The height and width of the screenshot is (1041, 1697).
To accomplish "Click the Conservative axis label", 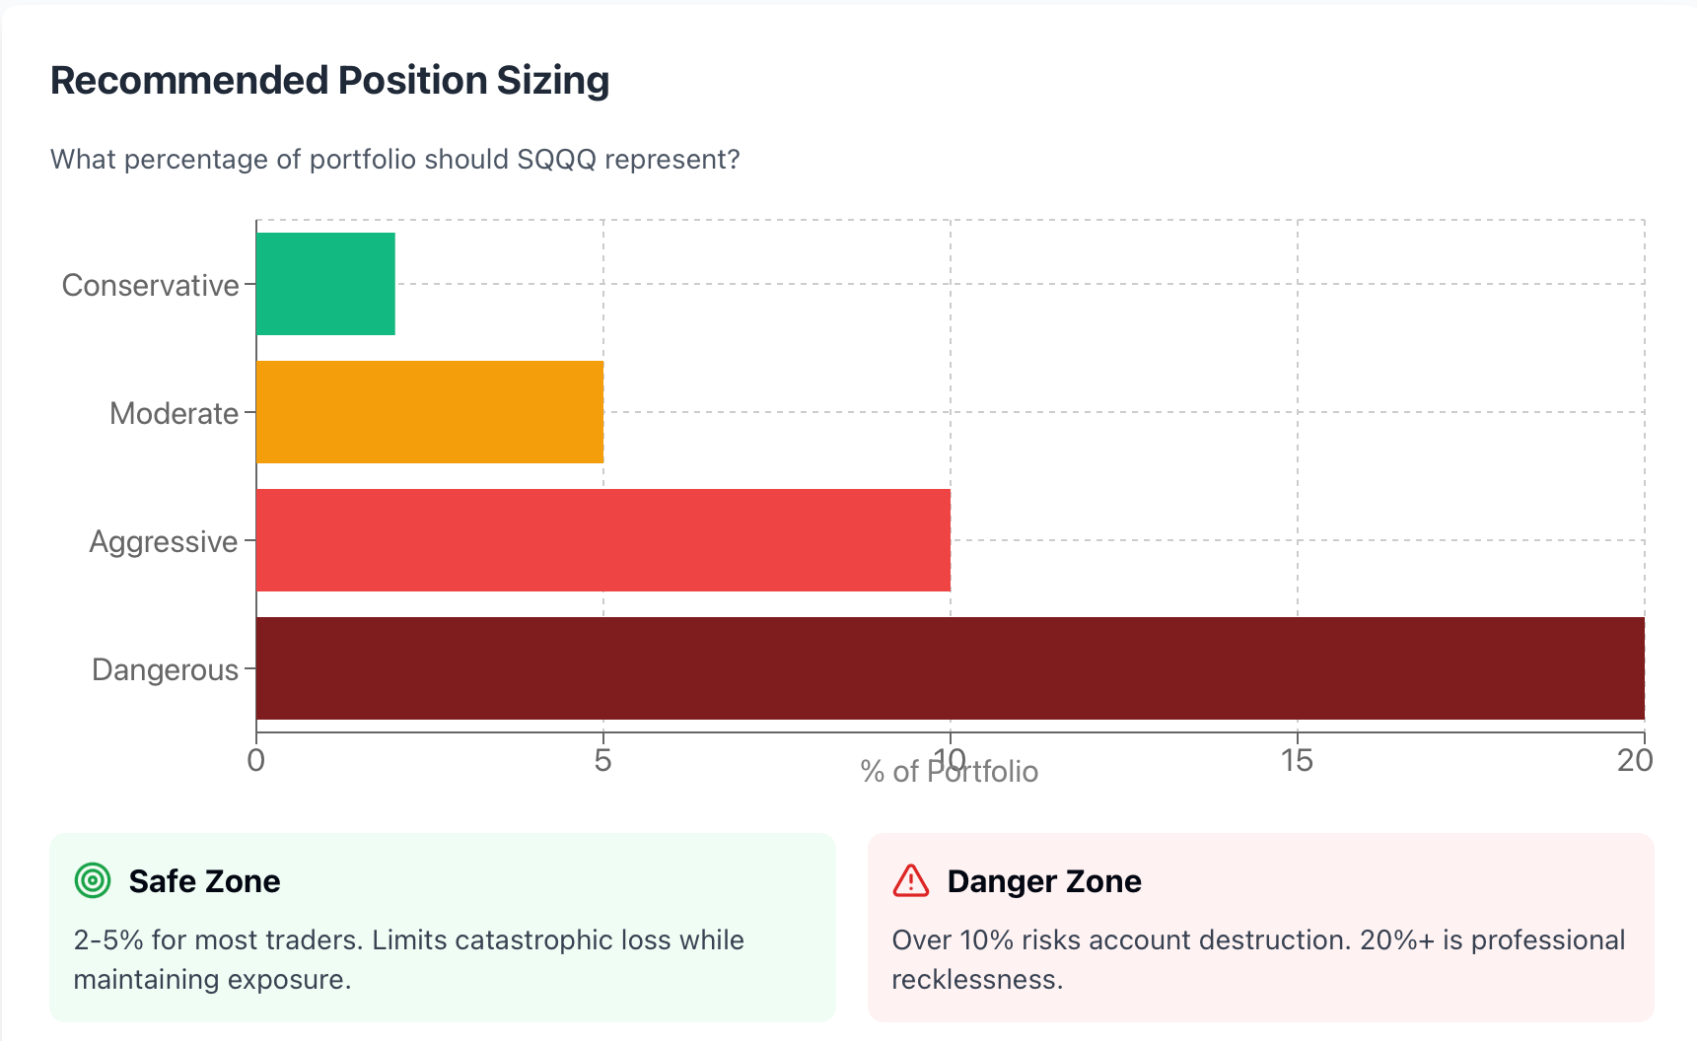I will pos(150,285).
